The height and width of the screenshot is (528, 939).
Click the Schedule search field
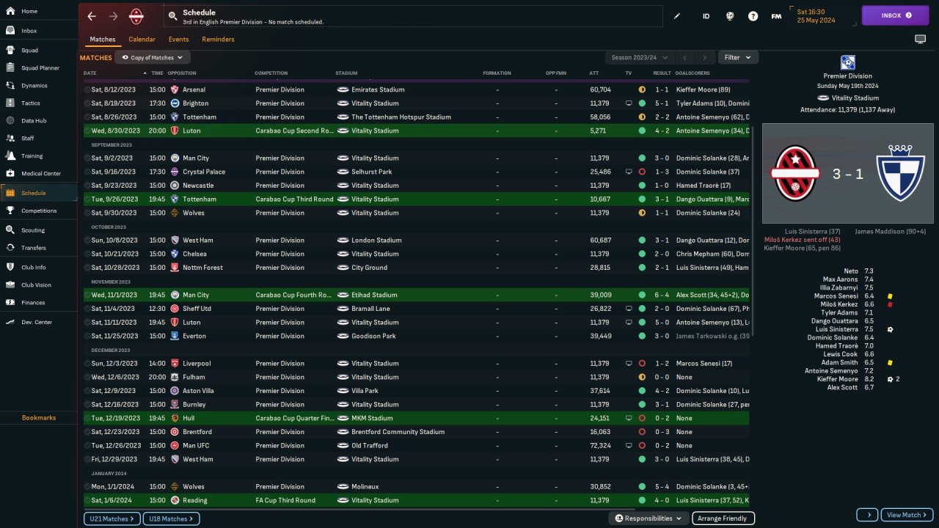(411, 16)
